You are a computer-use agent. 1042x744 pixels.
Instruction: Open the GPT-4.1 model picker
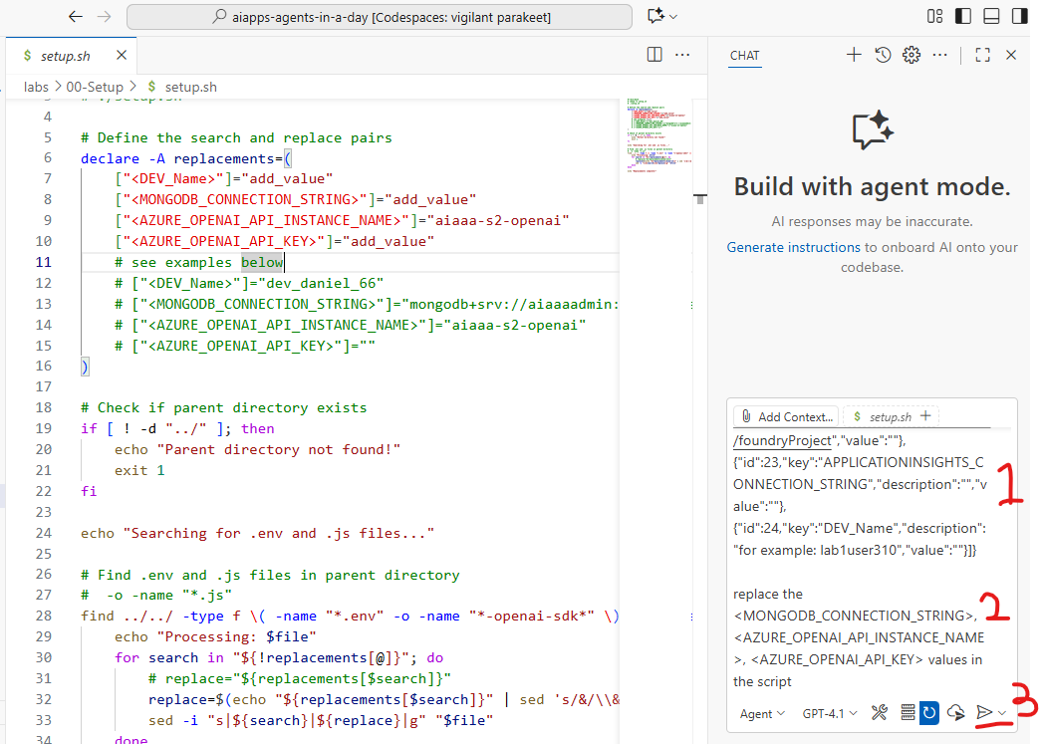[828, 713]
